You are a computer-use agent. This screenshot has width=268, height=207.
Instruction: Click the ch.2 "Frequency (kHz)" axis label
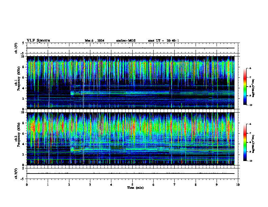[19, 135]
